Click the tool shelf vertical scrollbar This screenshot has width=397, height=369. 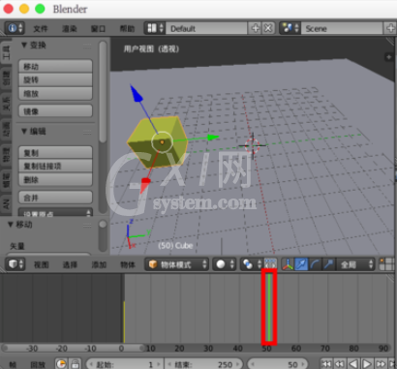[103, 92]
